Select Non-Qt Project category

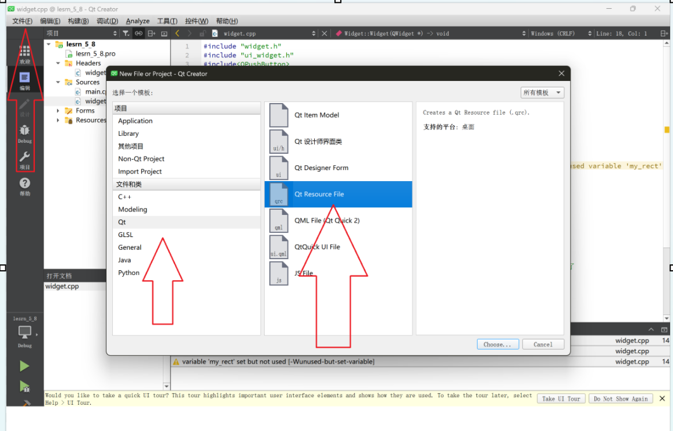pyautogui.click(x=186, y=159)
